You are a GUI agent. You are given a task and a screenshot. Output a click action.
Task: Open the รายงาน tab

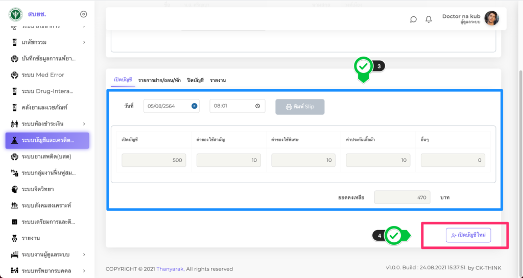218,80
